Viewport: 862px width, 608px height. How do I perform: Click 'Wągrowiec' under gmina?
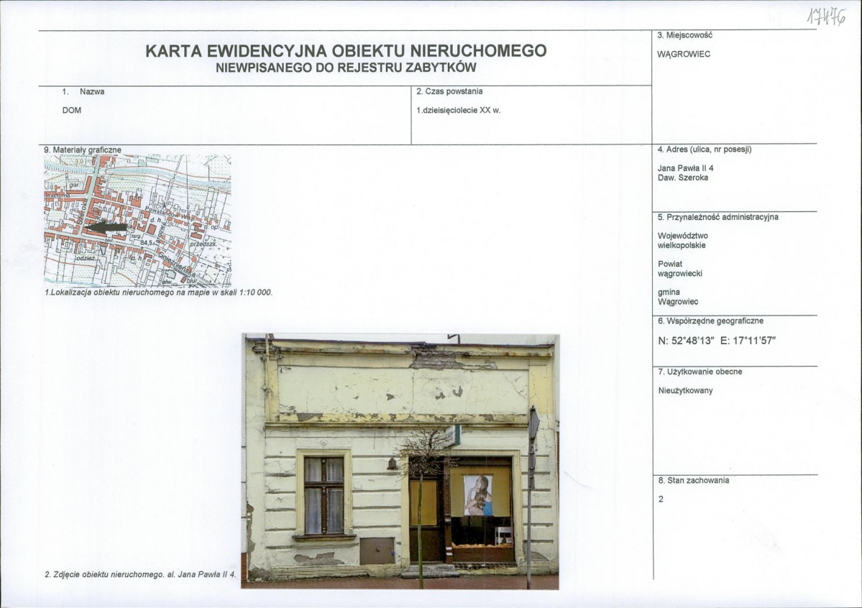pyautogui.click(x=678, y=303)
